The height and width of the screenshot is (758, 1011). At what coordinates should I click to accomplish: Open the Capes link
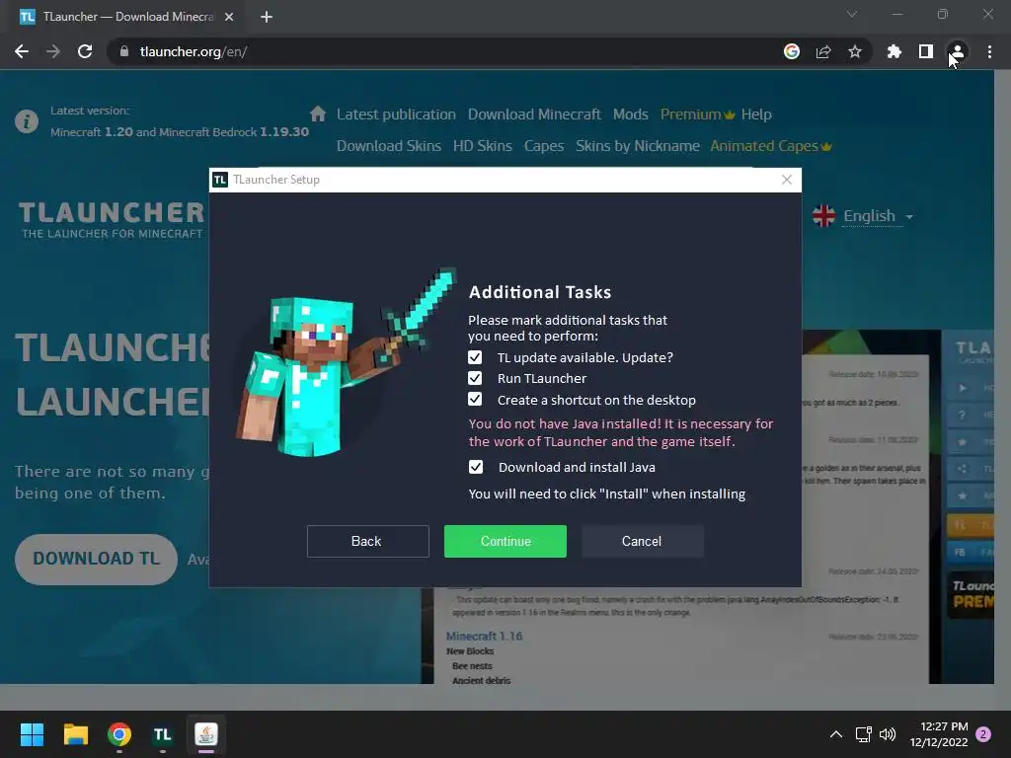tap(544, 146)
